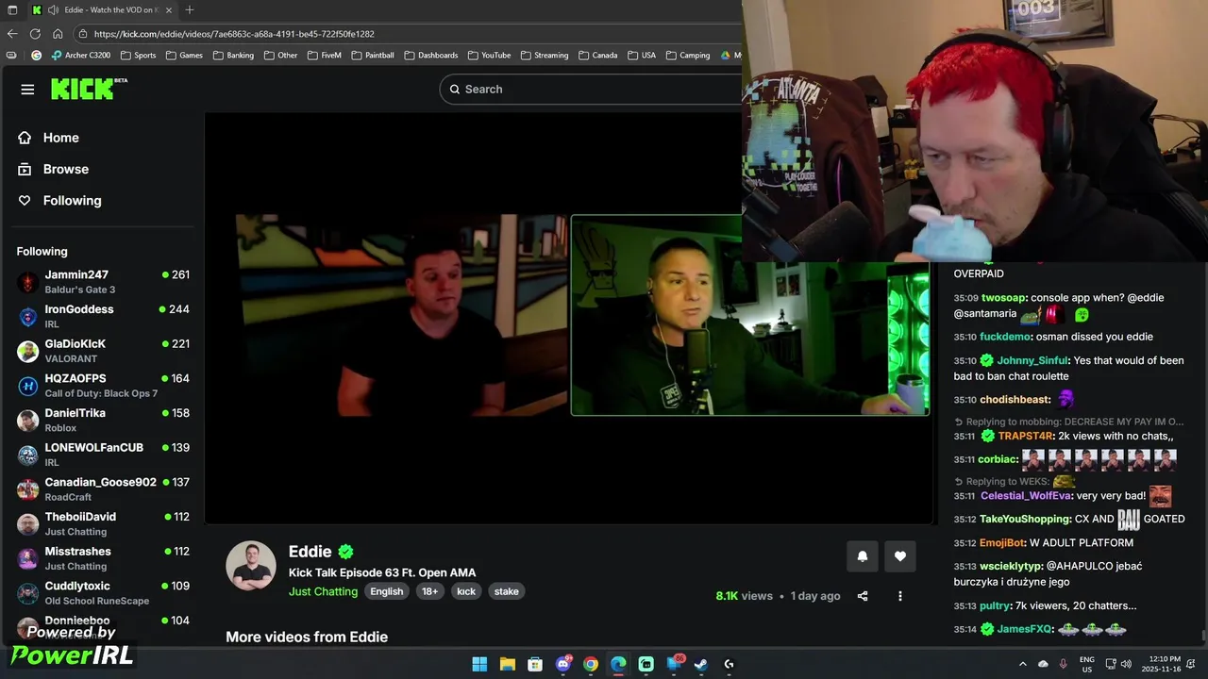Open FiveM bookmarks folder
This screenshot has width=1208, height=679.
pyautogui.click(x=324, y=56)
